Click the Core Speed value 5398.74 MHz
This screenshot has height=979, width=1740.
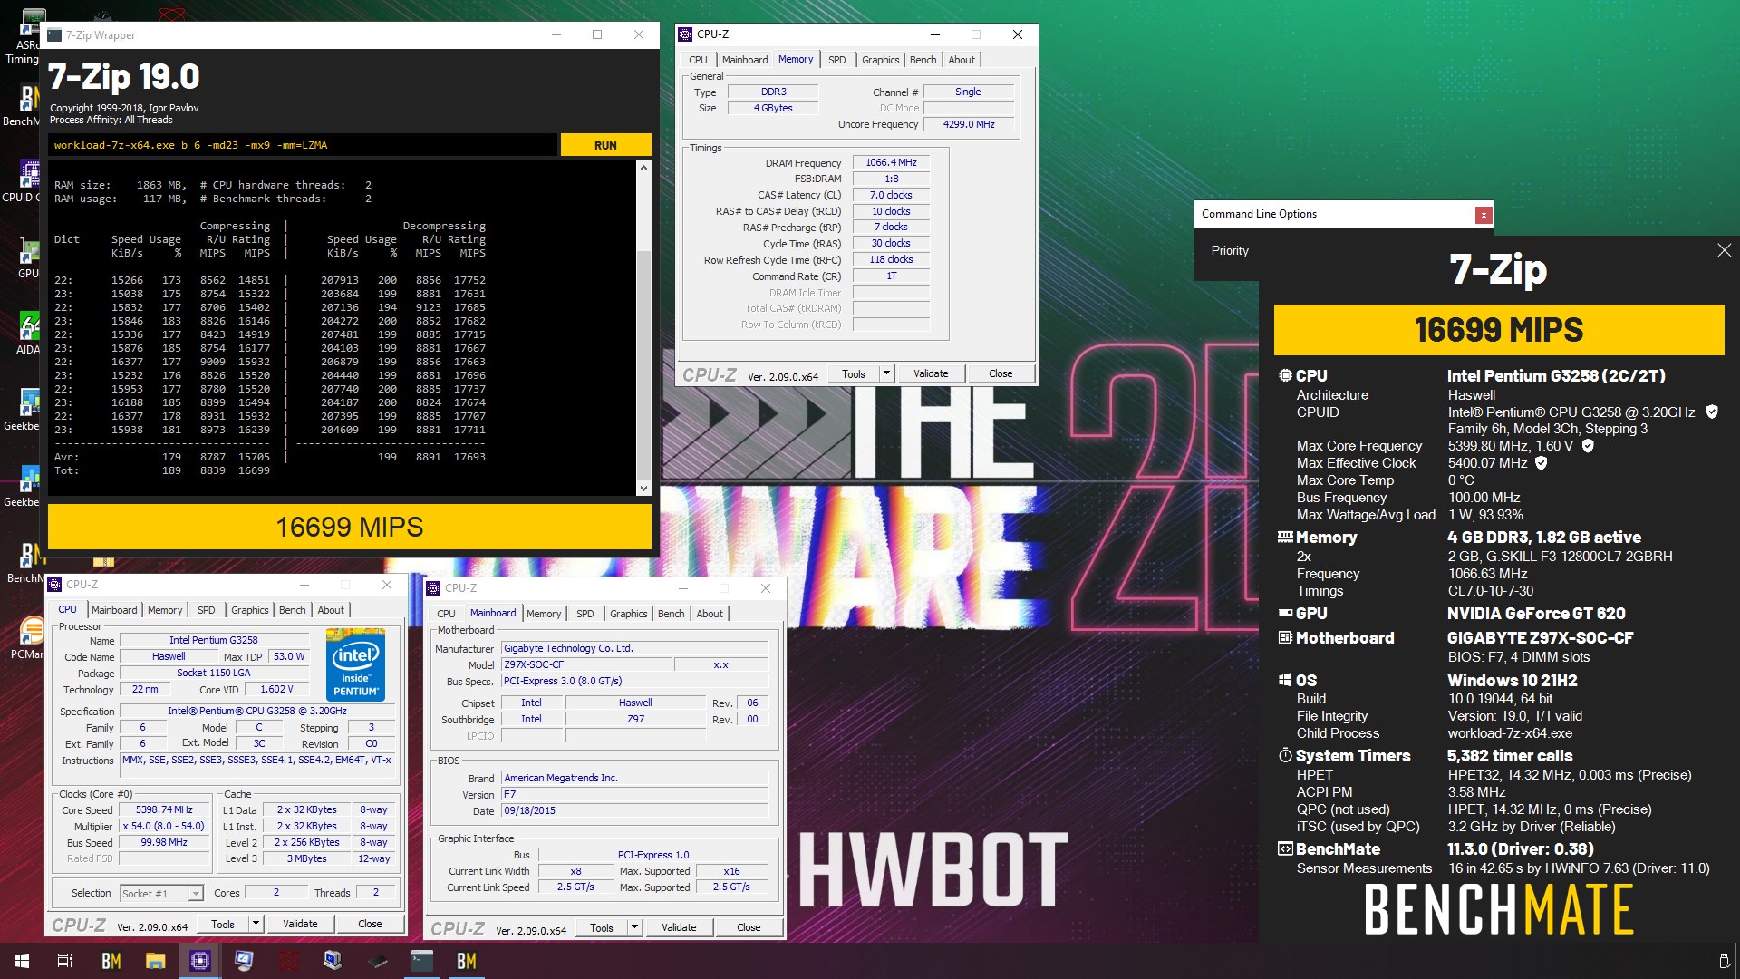click(164, 810)
